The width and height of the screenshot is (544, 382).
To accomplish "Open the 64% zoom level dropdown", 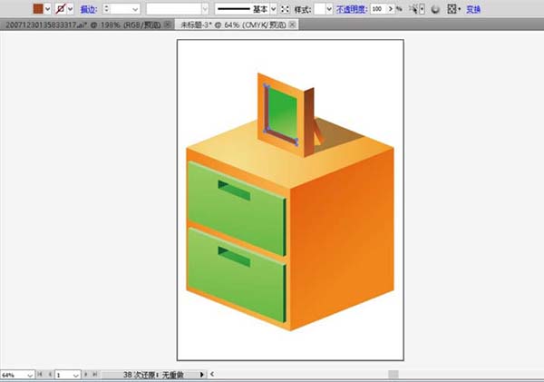I will pos(30,375).
